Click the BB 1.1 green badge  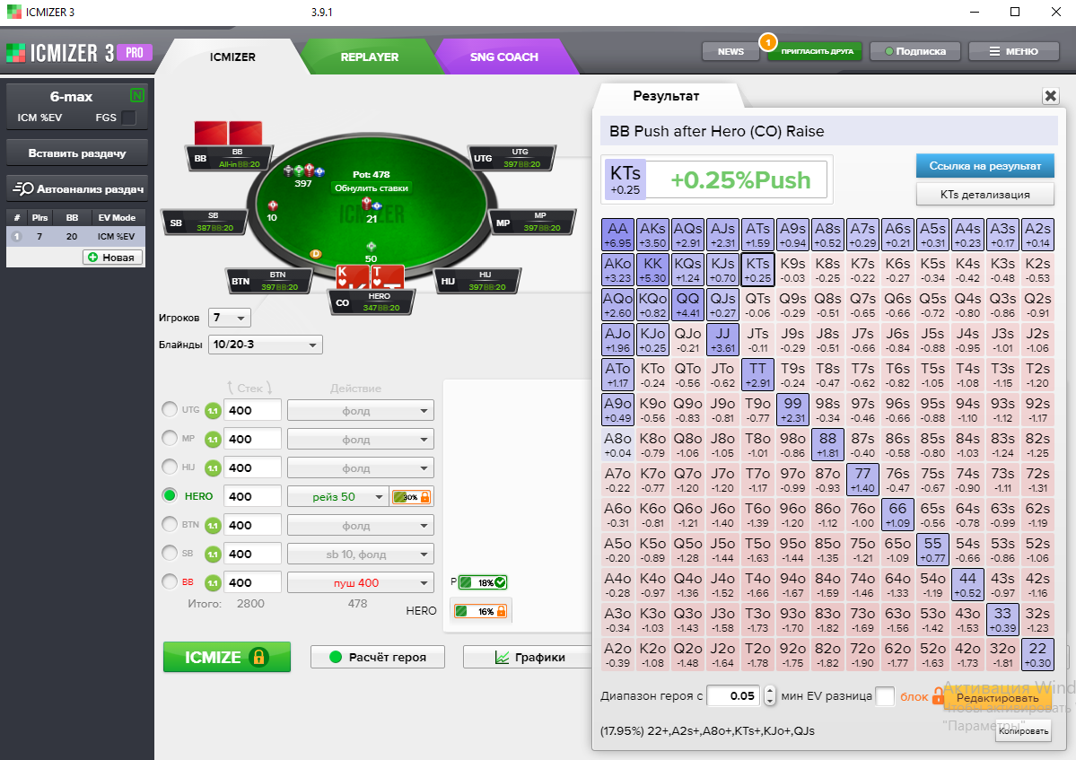click(213, 583)
